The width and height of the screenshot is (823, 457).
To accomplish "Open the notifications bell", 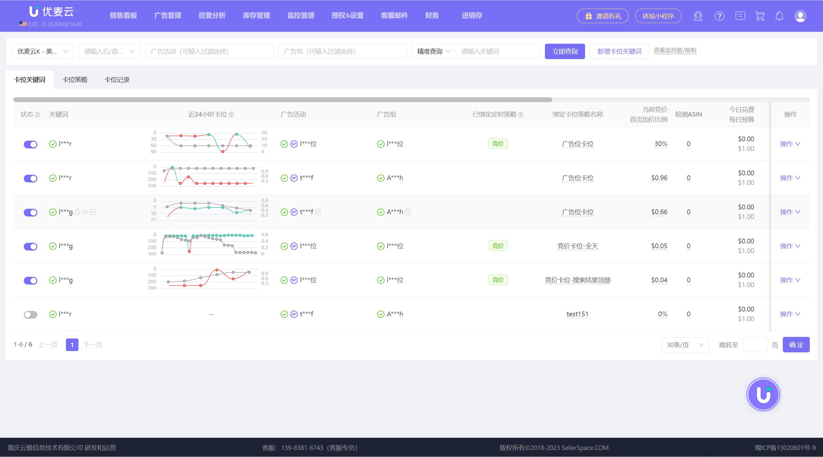I will coord(779,16).
